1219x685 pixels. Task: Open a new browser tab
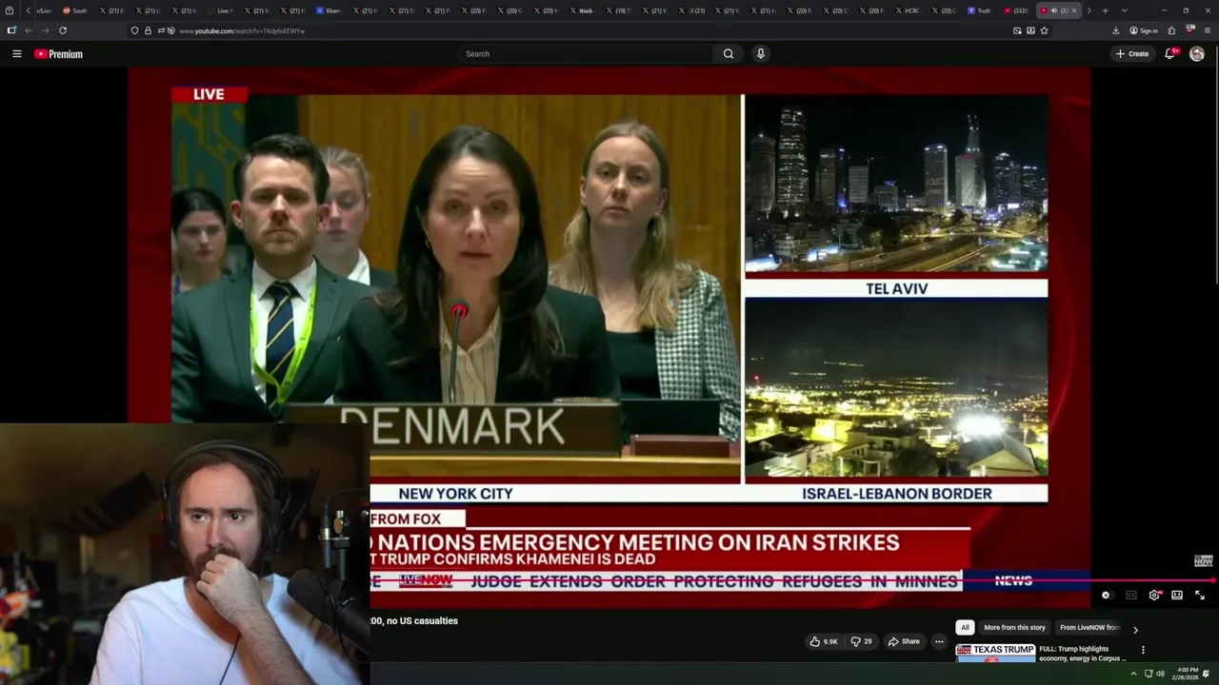pos(1105,10)
